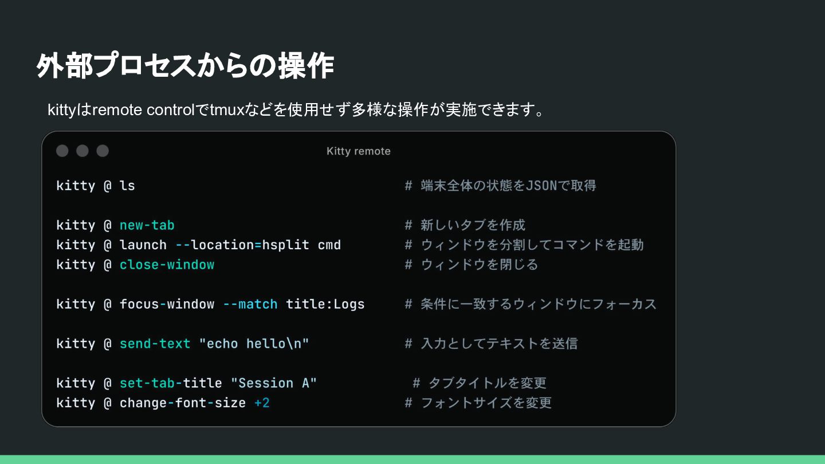Click the 'set-tab-title' command text
Screen dimensions: 825x464
pyautogui.click(x=171, y=383)
